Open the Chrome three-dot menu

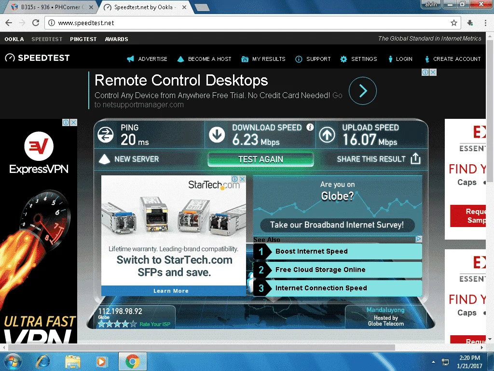(485, 23)
